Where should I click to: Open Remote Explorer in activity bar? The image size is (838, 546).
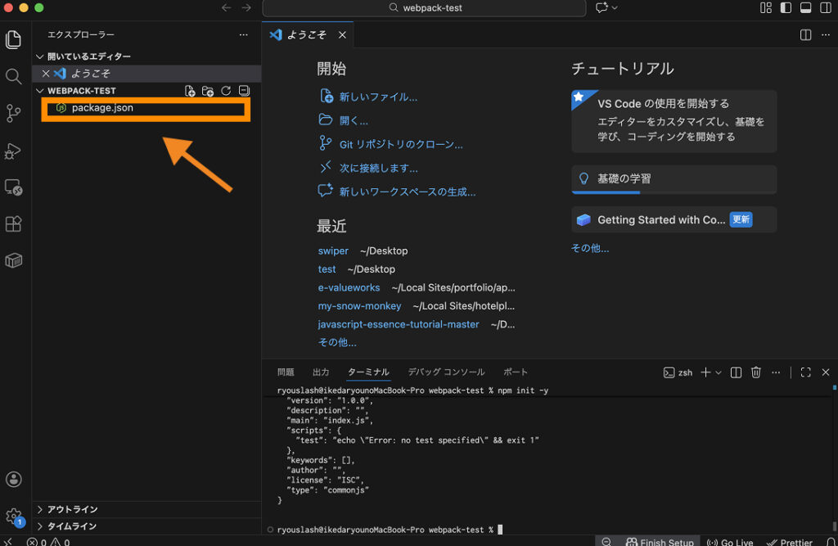tap(13, 187)
